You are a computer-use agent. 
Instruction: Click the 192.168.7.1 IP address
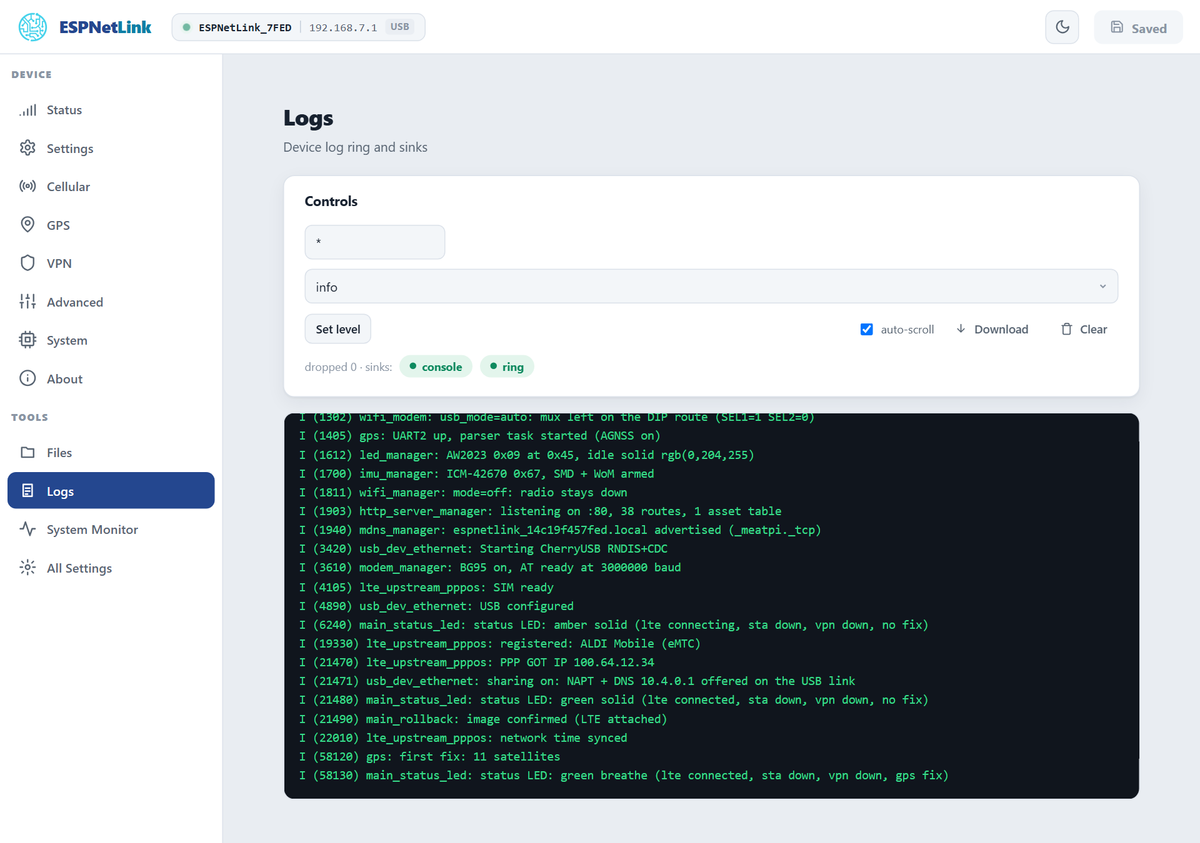343,27
